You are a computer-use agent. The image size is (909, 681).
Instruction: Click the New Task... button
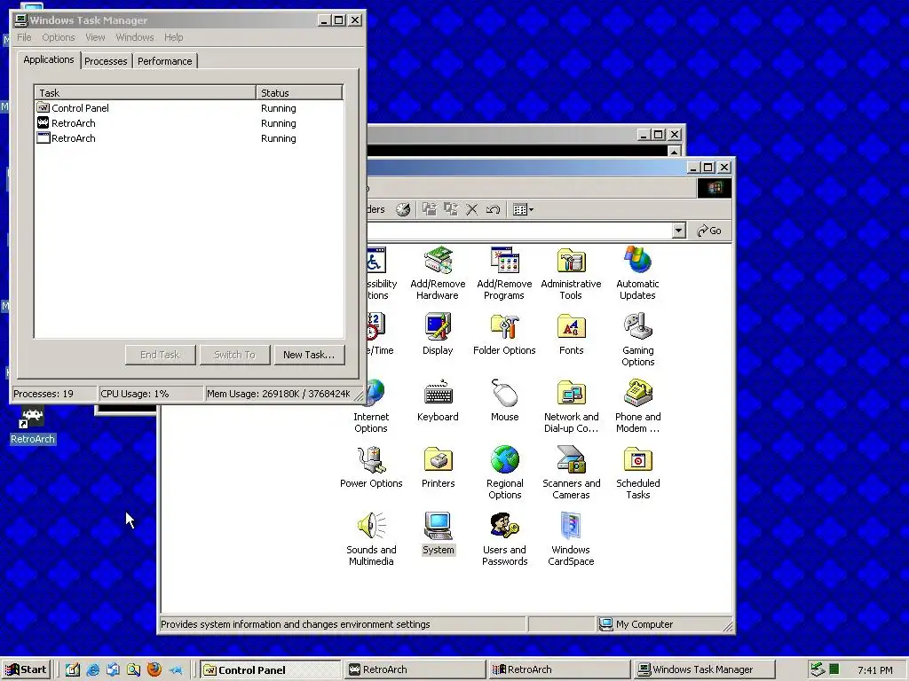pyautogui.click(x=308, y=355)
